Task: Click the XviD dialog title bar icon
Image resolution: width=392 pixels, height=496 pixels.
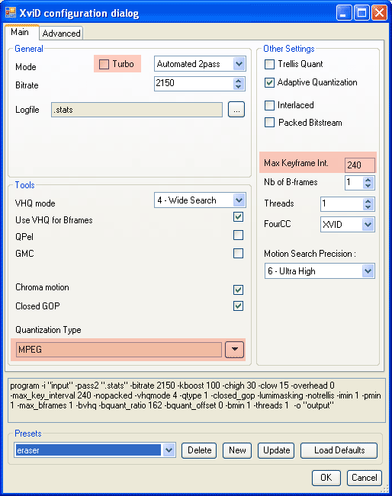Action: tap(10, 13)
